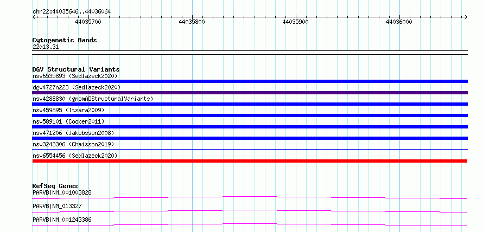Image resolution: width=483 pixels, height=232 pixels.
Task: Click the magenta line under PARVB|NM_001243386
Action: coord(250,224)
